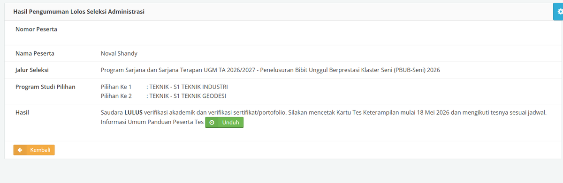The width and height of the screenshot is (563, 183).
Task: Select the participant name Noval Shandy
Action: coord(119,53)
